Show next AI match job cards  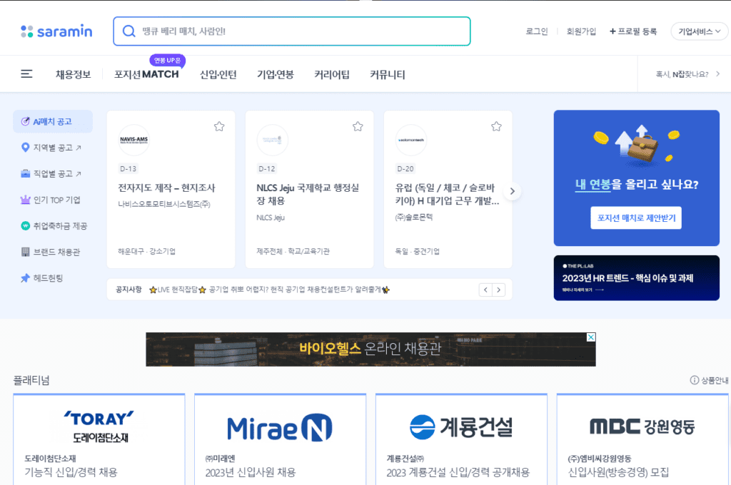coord(512,191)
